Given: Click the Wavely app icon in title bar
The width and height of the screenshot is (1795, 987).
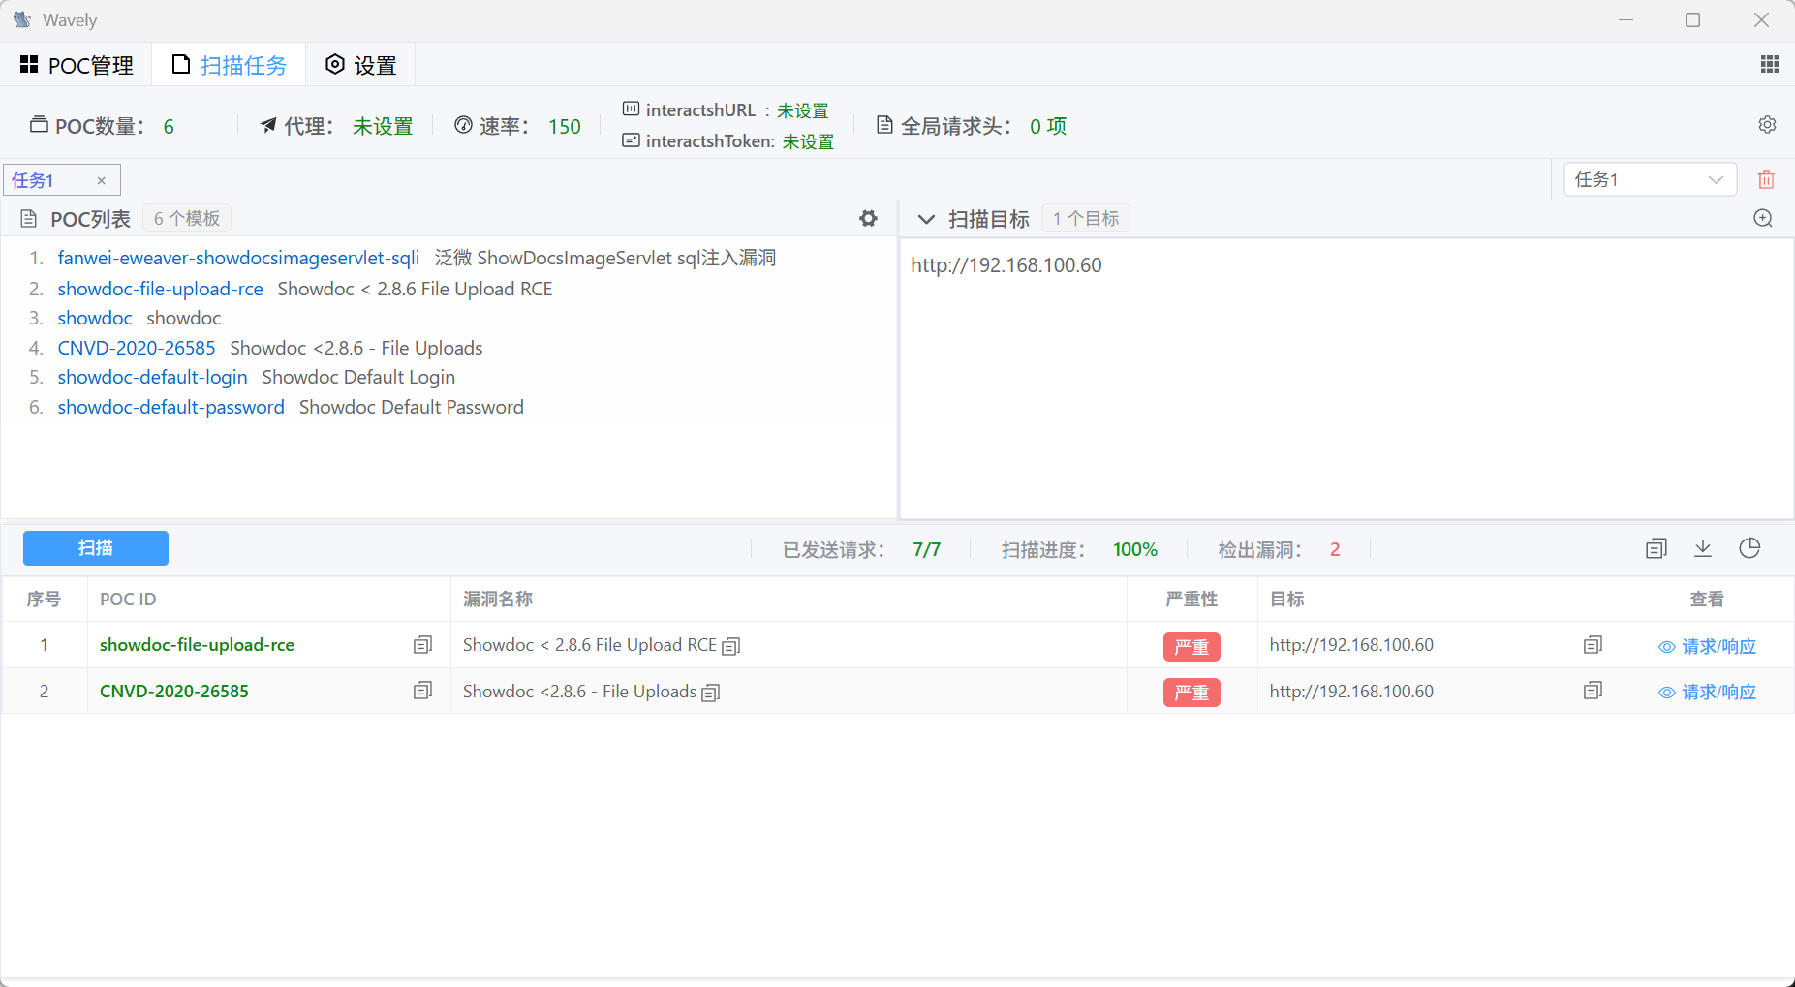Looking at the screenshot, I should (22, 19).
